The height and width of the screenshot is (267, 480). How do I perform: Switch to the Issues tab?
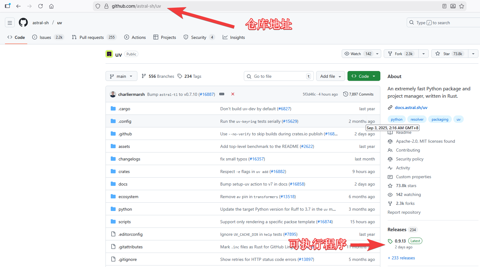pyautogui.click(x=48, y=37)
